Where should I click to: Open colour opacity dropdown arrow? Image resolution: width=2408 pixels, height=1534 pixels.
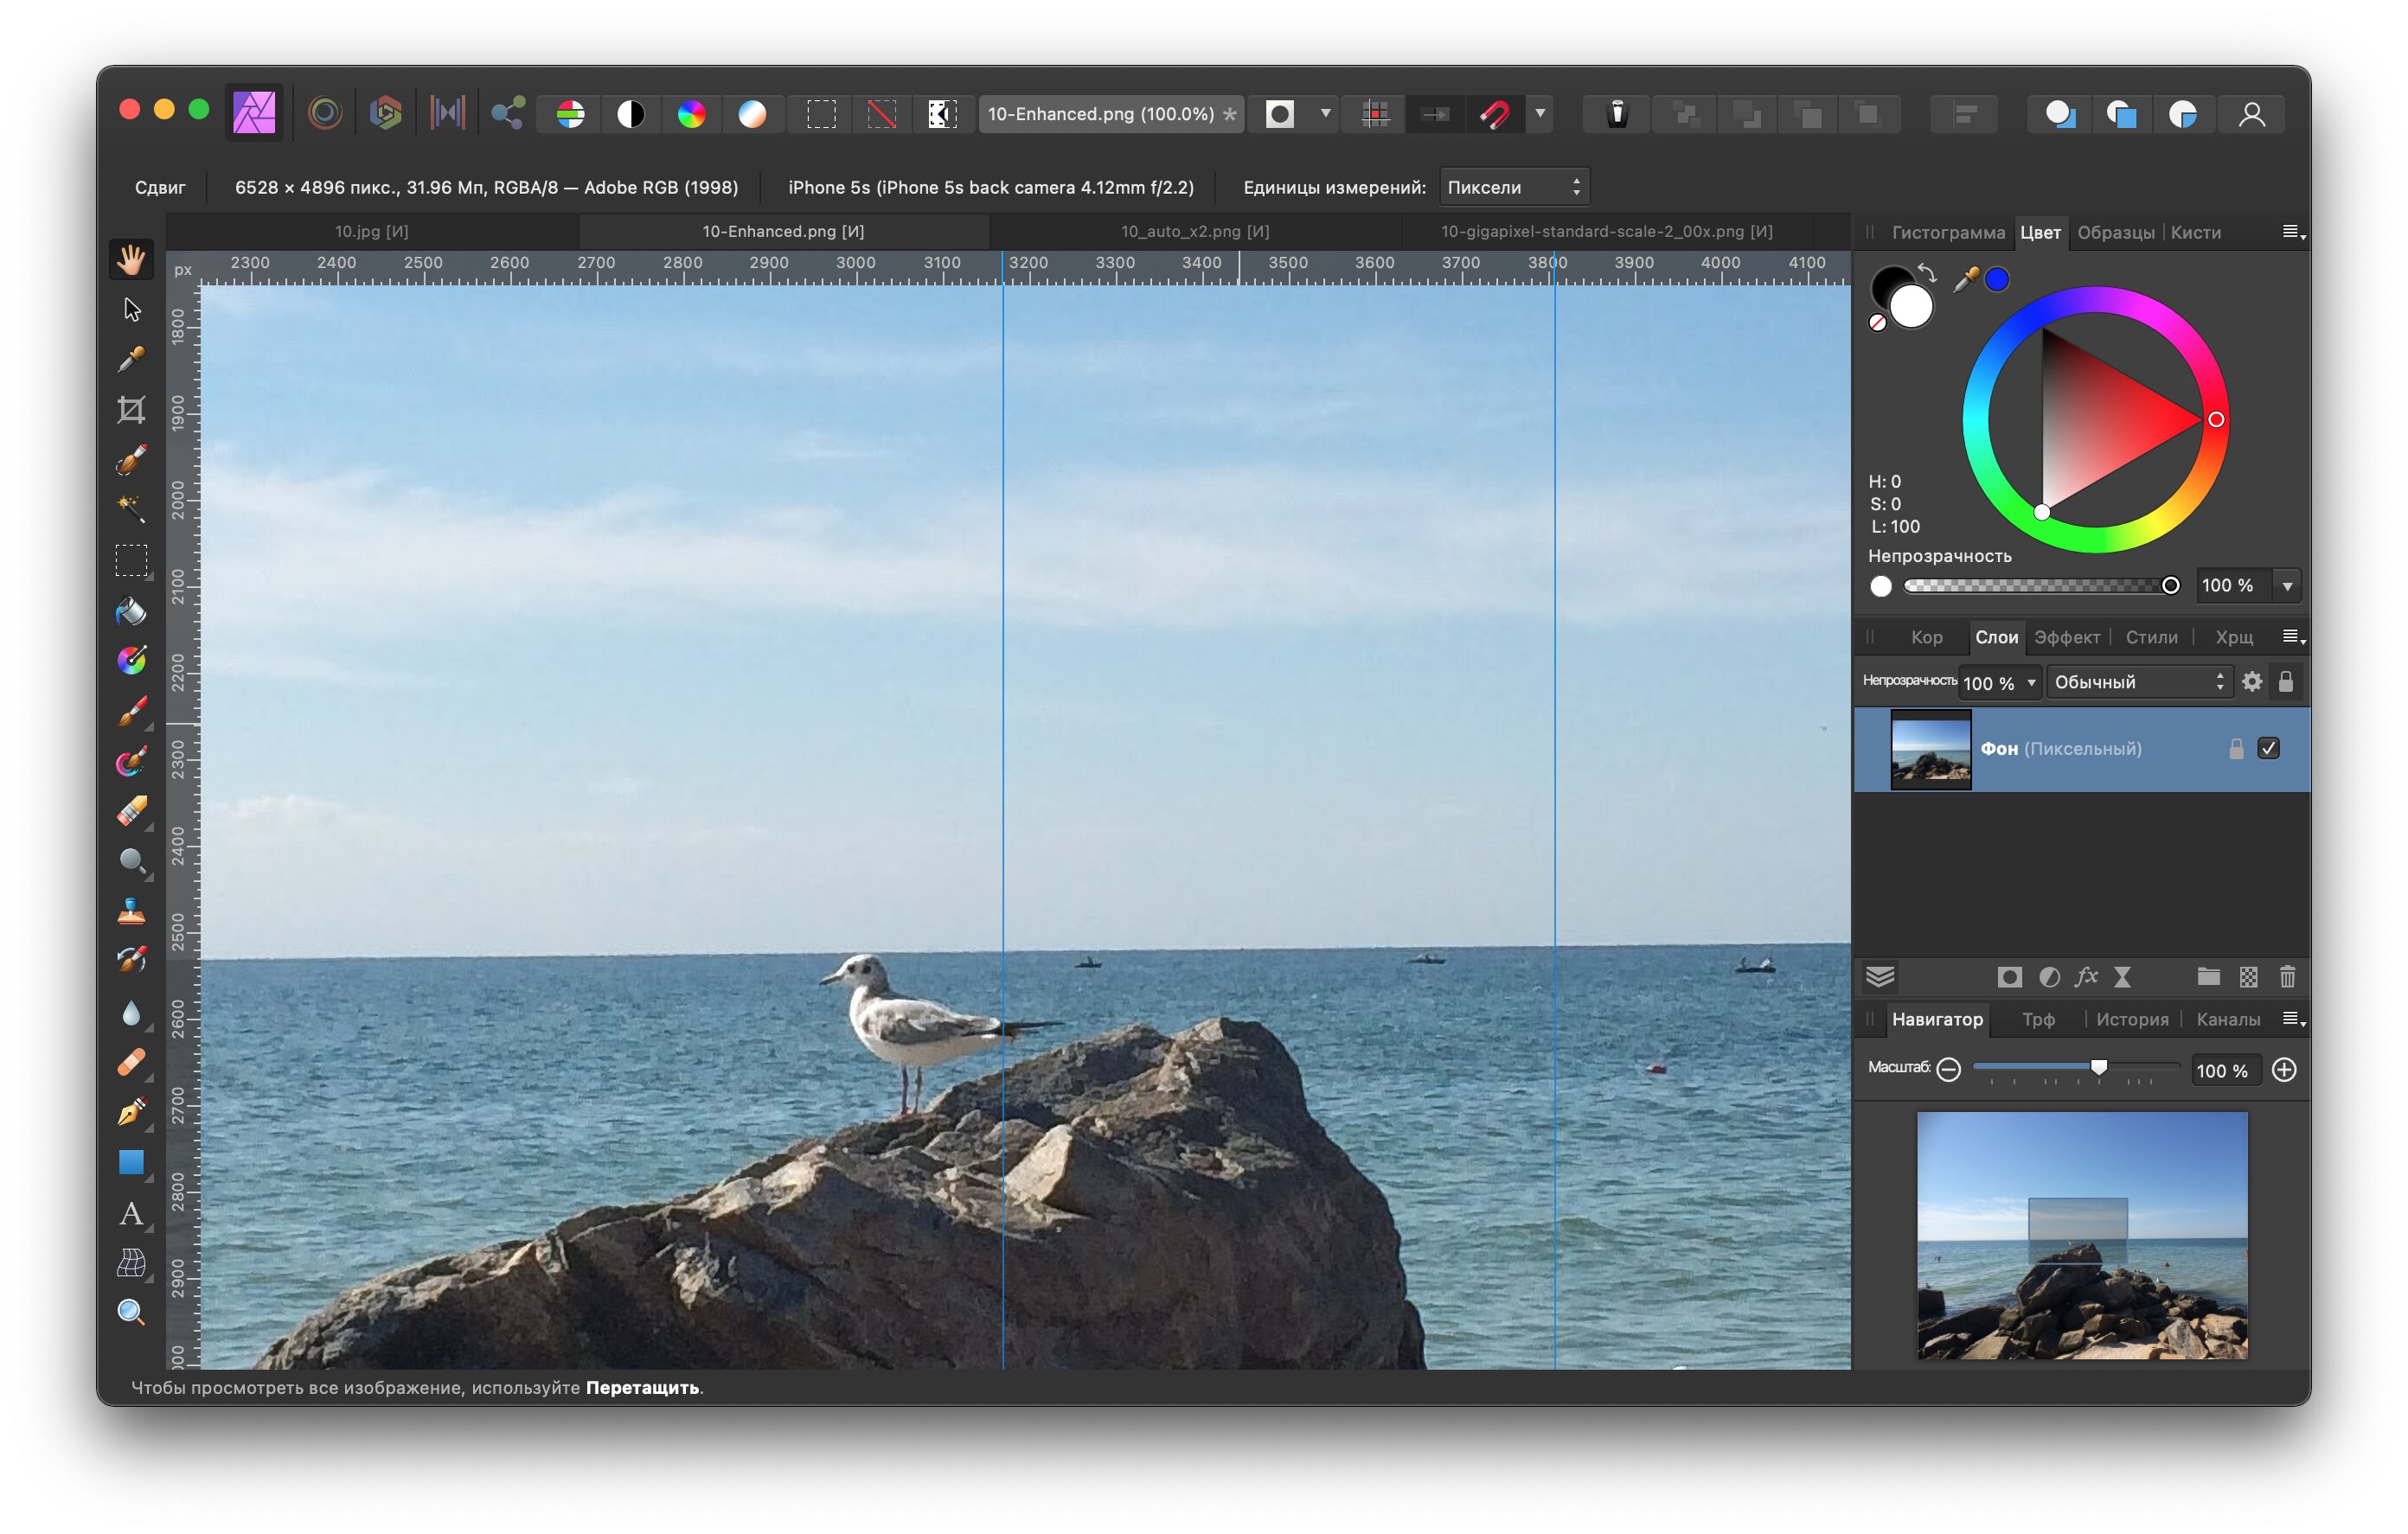pos(2287,586)
